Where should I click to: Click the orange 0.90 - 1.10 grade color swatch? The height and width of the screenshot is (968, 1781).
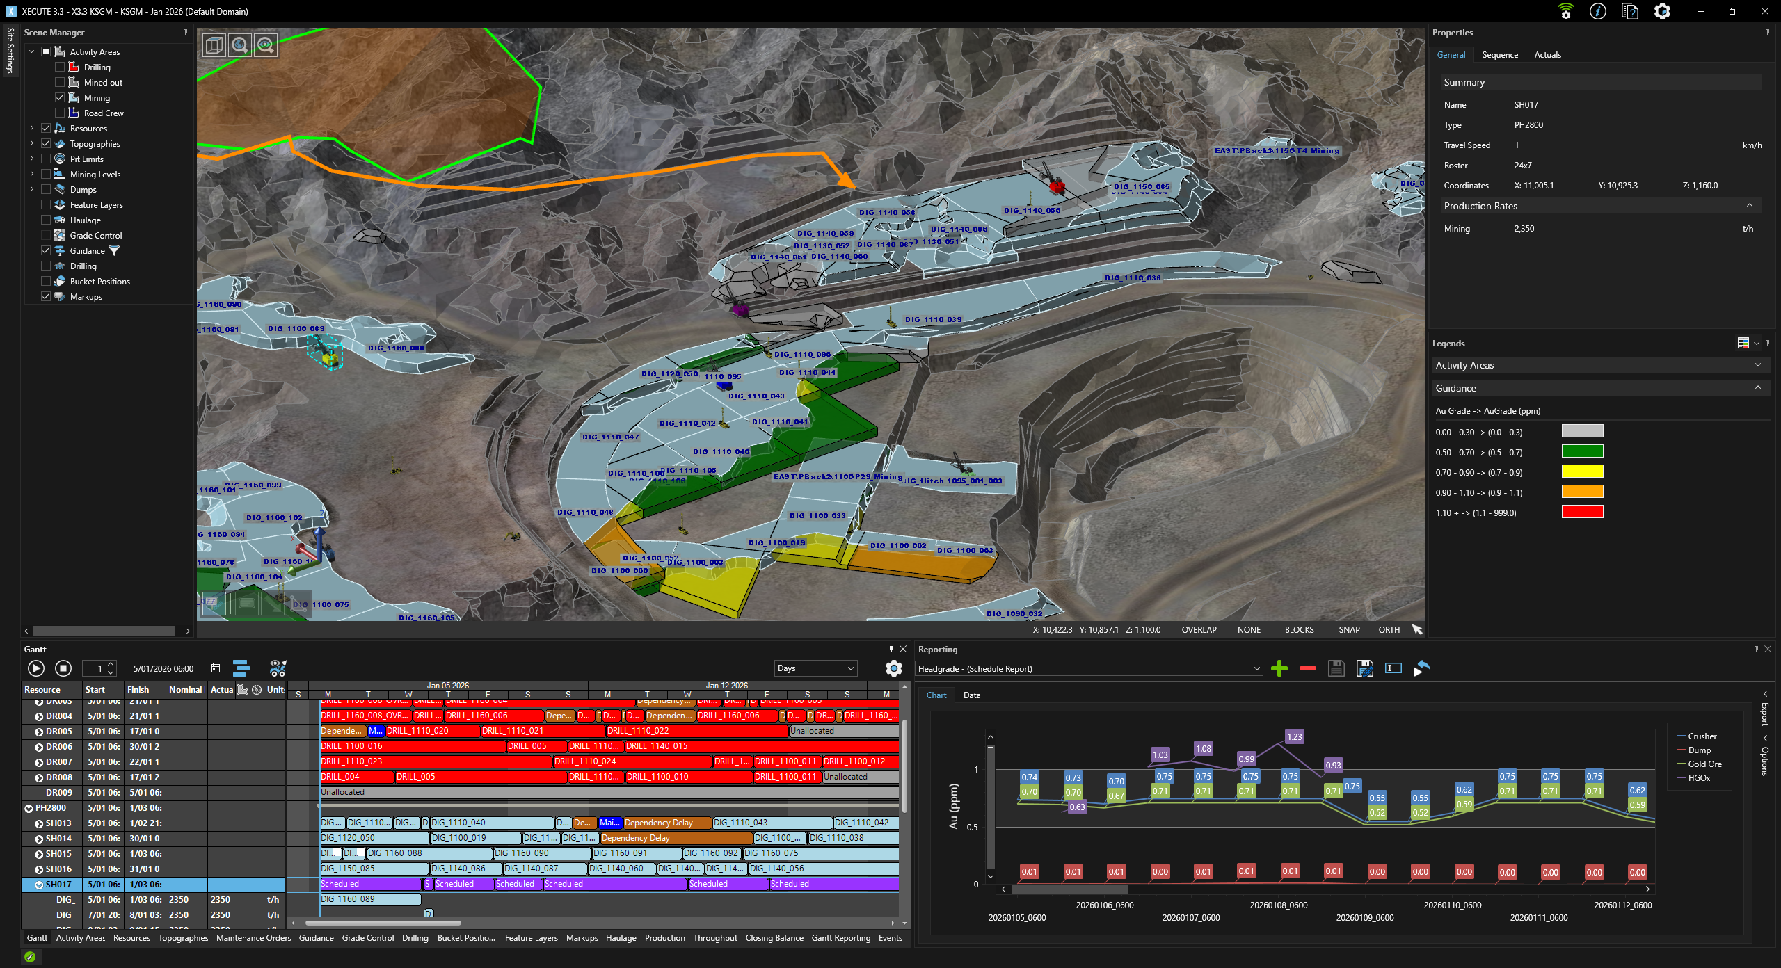pyautogui.click(x=1582, y=492)
